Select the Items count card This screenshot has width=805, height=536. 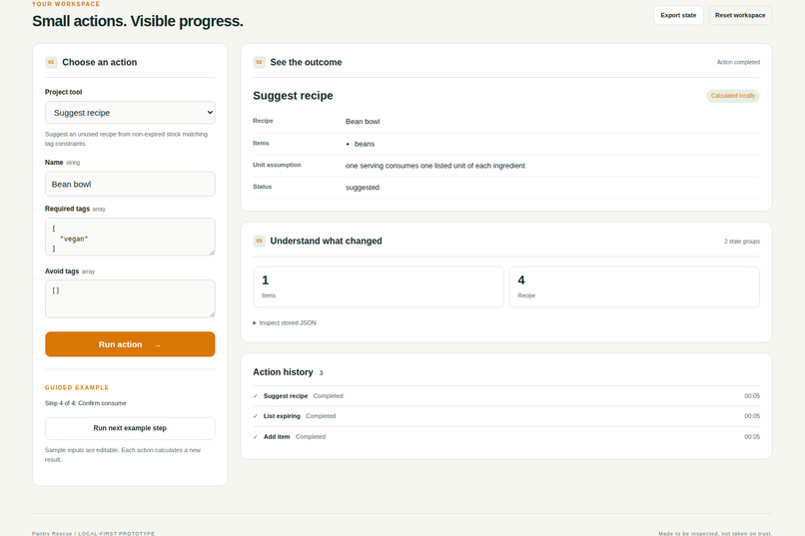point(379,286)
